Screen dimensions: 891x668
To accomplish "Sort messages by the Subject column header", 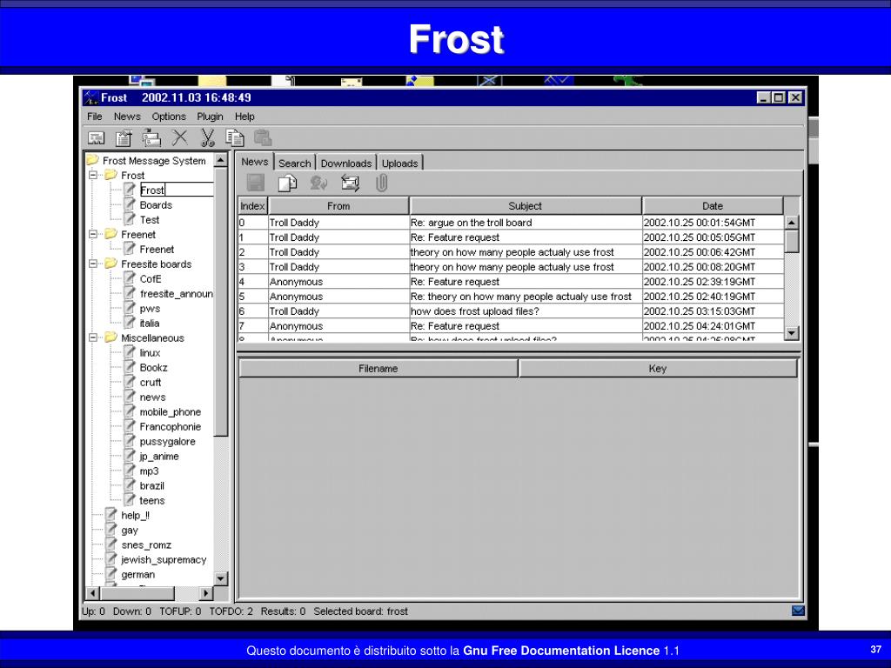I will 525,206.
